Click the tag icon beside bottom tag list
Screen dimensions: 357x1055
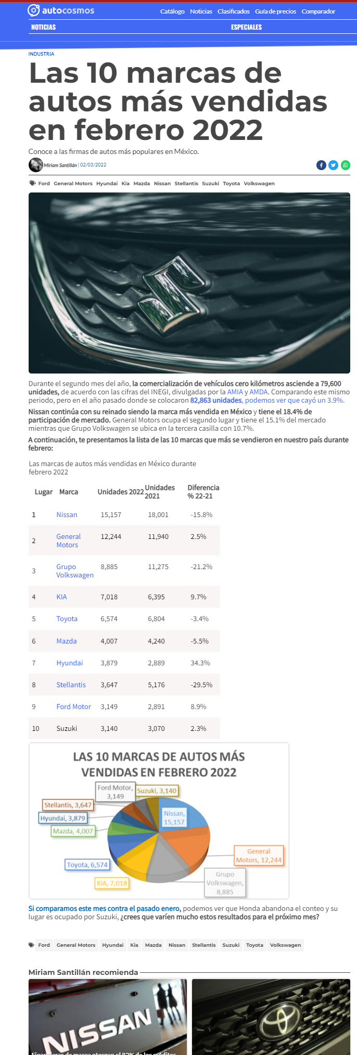point(32,945)
